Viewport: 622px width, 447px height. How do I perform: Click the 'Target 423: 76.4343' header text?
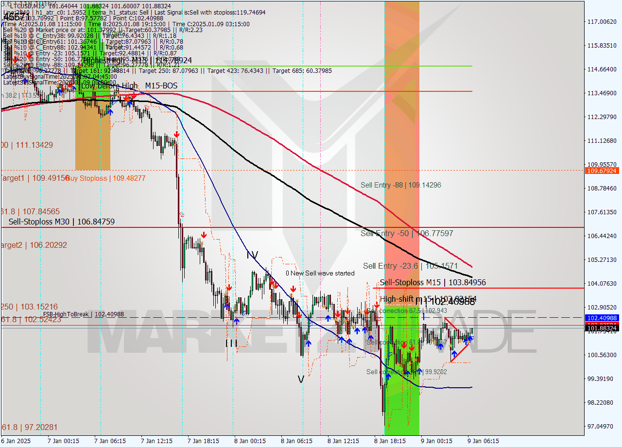(238, 70)
